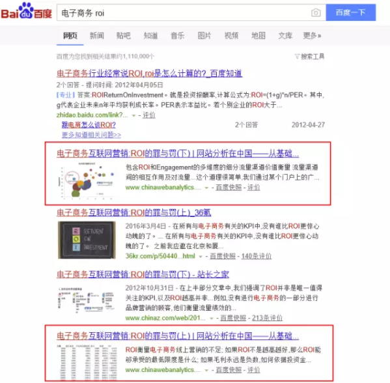Image resolution: width=390 pixels, height=383 pixels.
Task: Open the 图片 tab
Action: click(204, 36)
